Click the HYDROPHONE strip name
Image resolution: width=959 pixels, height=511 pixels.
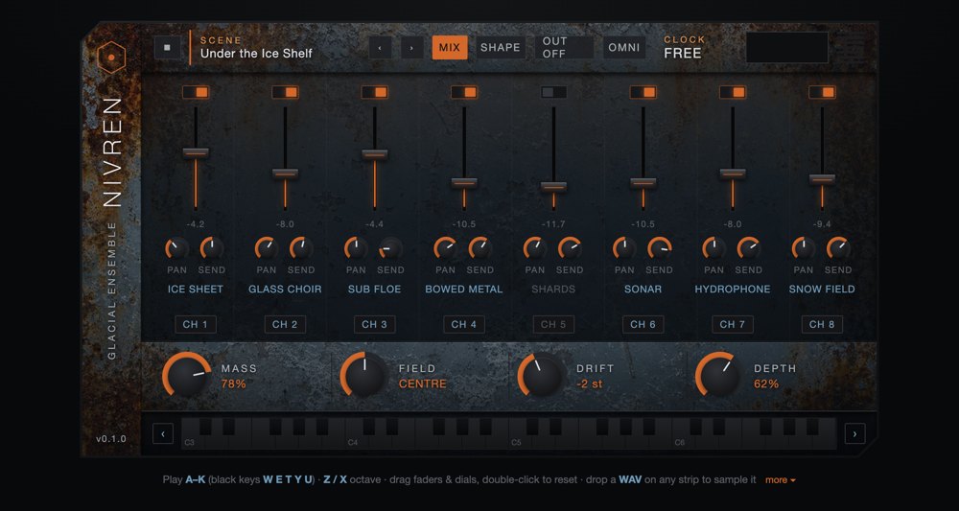pyautogui.click(x=733, y=290)
